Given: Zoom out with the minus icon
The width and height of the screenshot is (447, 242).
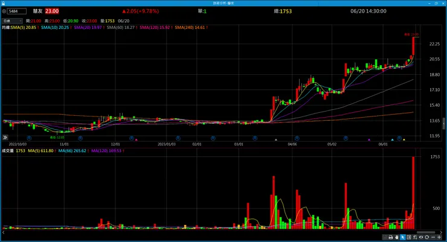Looking at the screenshot, I should (433, 237).
